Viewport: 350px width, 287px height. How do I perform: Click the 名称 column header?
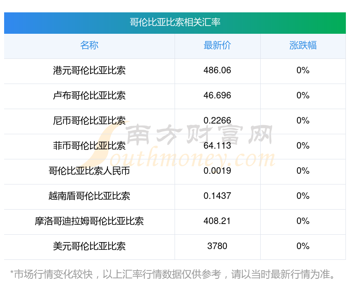(x=89, y=45)
